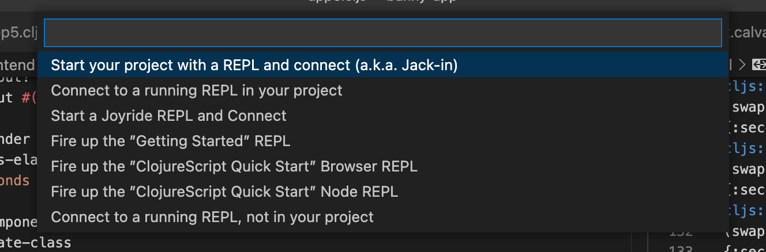766x252 pixels.
Task: Click the red "#(" code in left editor
Action: 30,98
